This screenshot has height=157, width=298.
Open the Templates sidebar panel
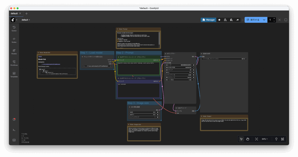coord(14,74)
